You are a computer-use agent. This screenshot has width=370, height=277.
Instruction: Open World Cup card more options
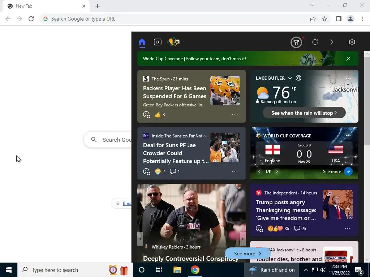[348, 136]
